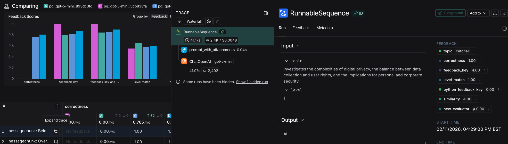Open options menu for correctness feedback
The height and width of the screenshot is (144, 508).
coord(480,61)
